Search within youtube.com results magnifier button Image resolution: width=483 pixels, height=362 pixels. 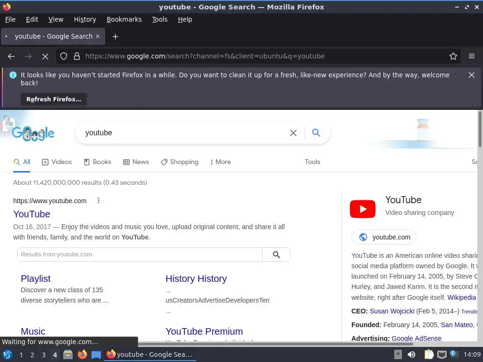pos(276,255)
